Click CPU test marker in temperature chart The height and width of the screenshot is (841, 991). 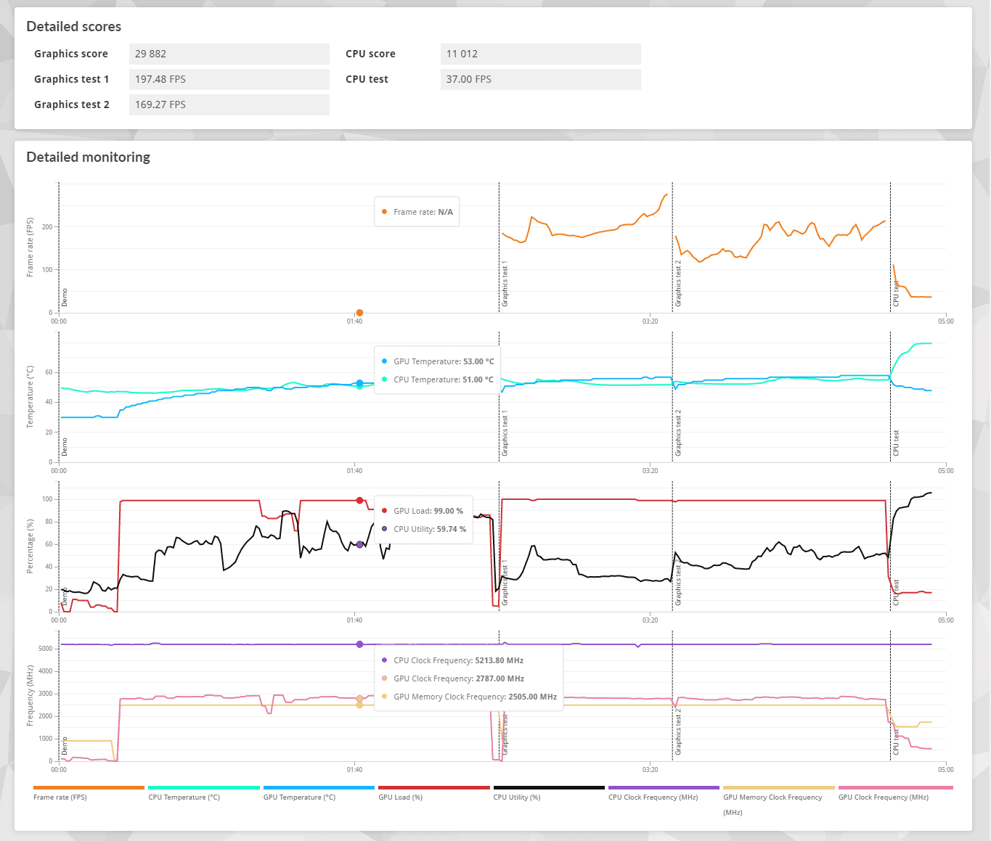coord(896,443)
